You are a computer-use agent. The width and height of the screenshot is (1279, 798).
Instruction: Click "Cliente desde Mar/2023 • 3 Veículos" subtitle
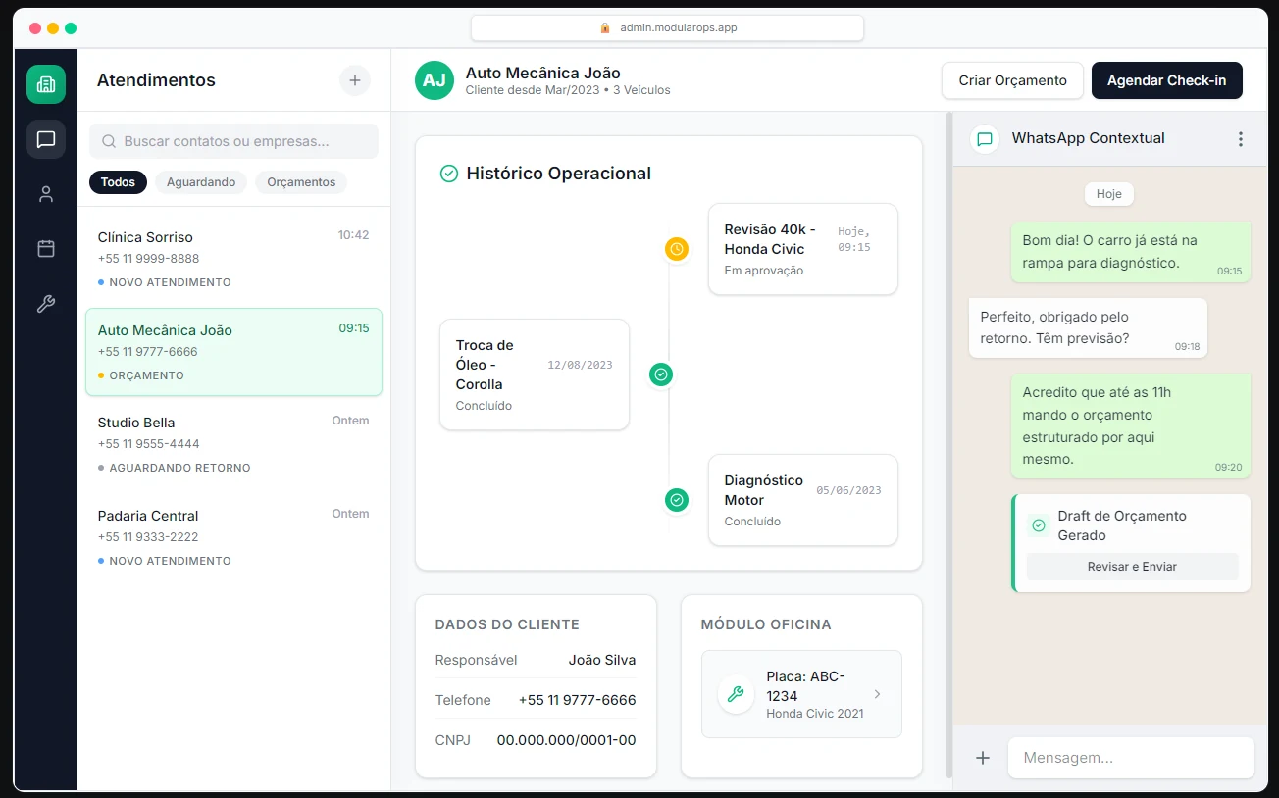point(568,90)
